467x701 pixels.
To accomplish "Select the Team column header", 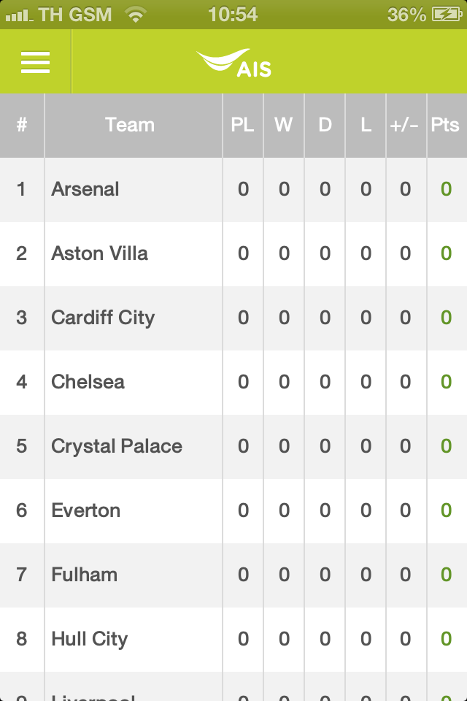I will pyautogui.click(x=130, y=125).
